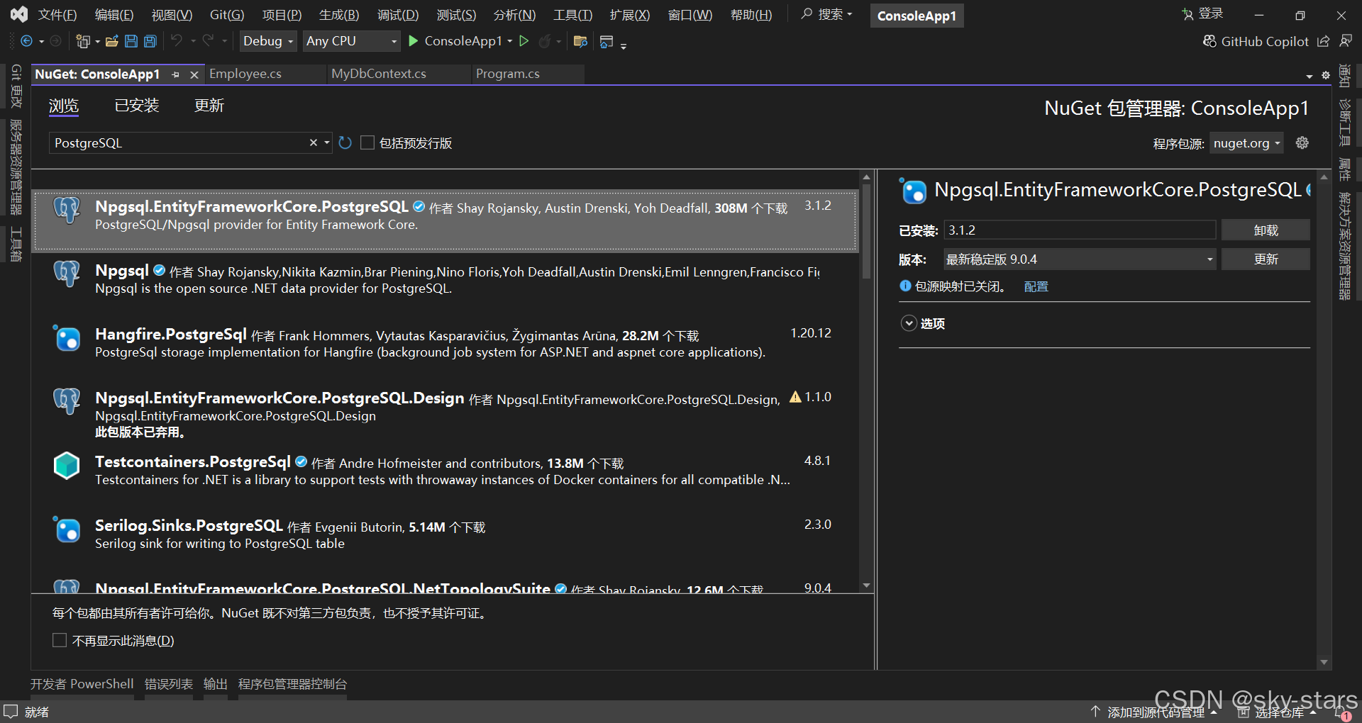Click the Visual Studio logo icon
1362x723 pixels.
[19, 14]
